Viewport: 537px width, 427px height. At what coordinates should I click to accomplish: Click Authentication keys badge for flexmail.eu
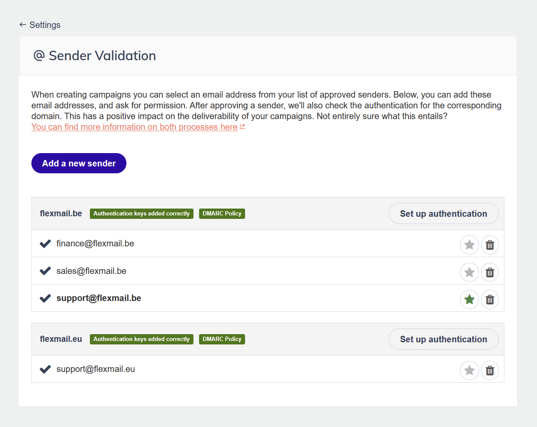click(141, 339)
